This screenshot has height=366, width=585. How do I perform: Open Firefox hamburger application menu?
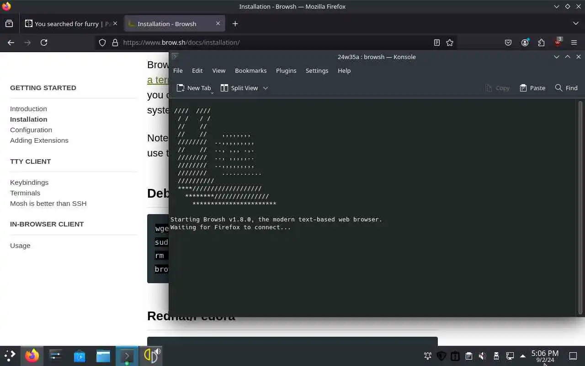pyautogui.click(x=574, y=43)
